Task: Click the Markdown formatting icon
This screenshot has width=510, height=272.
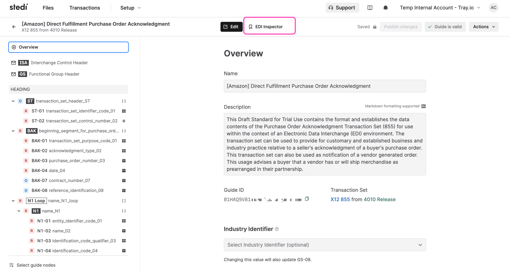Action: pyautogui.click(x=423, y=106)
